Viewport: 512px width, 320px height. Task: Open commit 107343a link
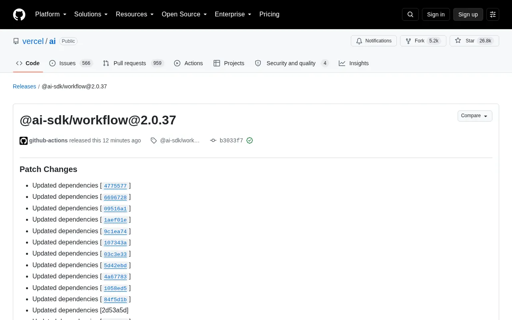[x=115, y=243]
